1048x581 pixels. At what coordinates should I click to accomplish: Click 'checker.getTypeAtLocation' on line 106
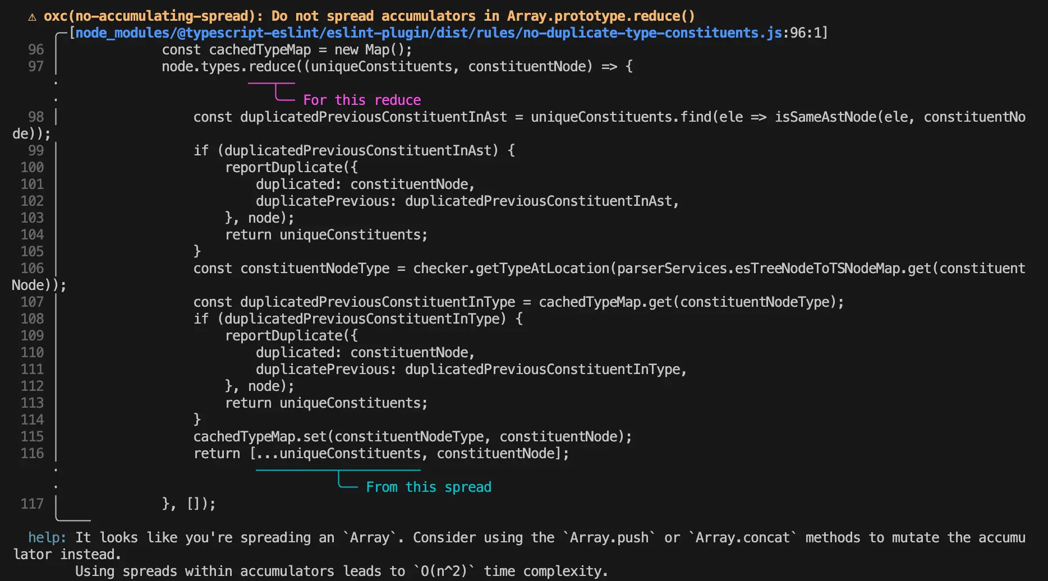click(511, 269)
